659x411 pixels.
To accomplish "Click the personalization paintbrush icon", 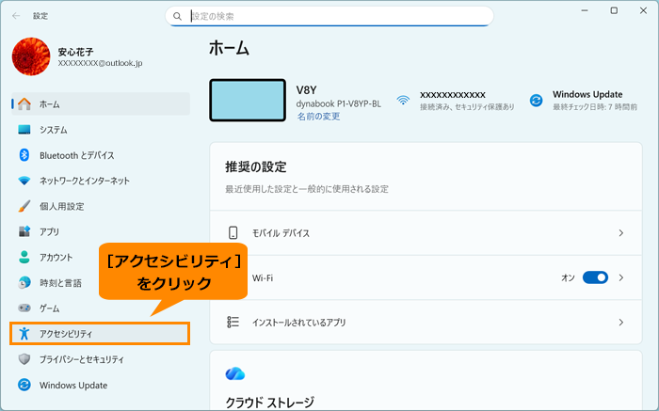I will pos(24,206).
